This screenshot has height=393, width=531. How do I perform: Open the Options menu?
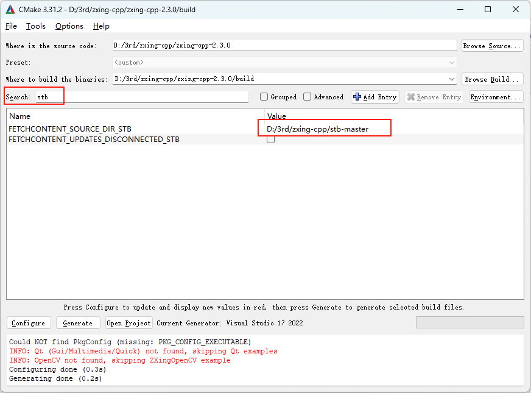pyautogui.click(x=69, y=26)
